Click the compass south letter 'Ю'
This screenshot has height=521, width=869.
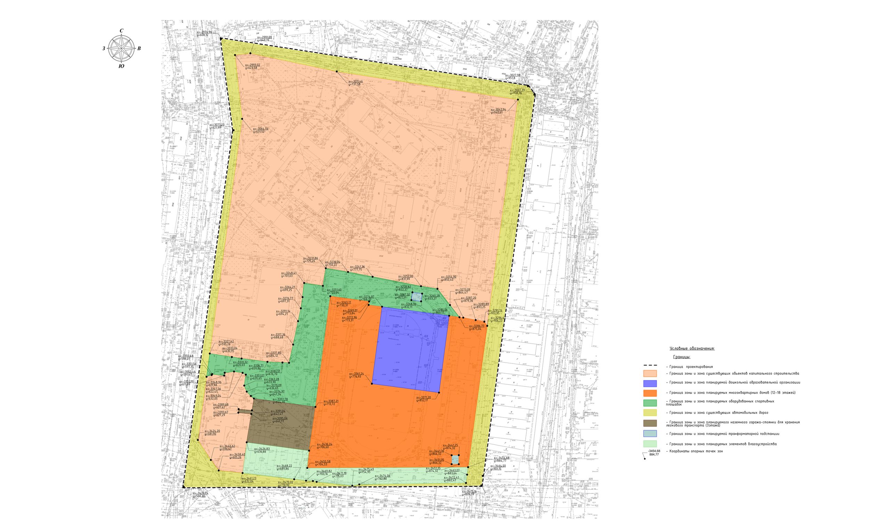click(x=121, y=66)
